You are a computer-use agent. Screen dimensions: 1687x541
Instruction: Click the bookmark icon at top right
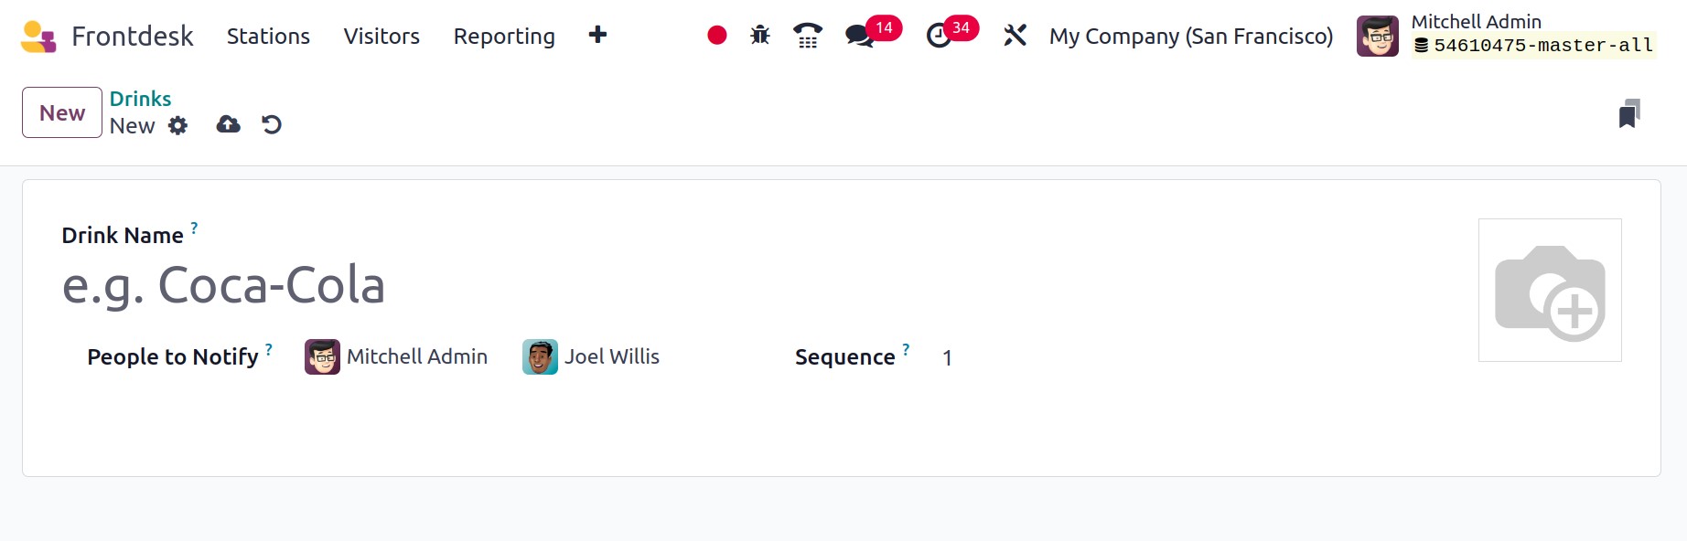point(1629,113)
